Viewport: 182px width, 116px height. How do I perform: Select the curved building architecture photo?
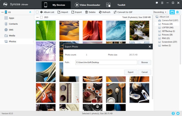point(46,72)
